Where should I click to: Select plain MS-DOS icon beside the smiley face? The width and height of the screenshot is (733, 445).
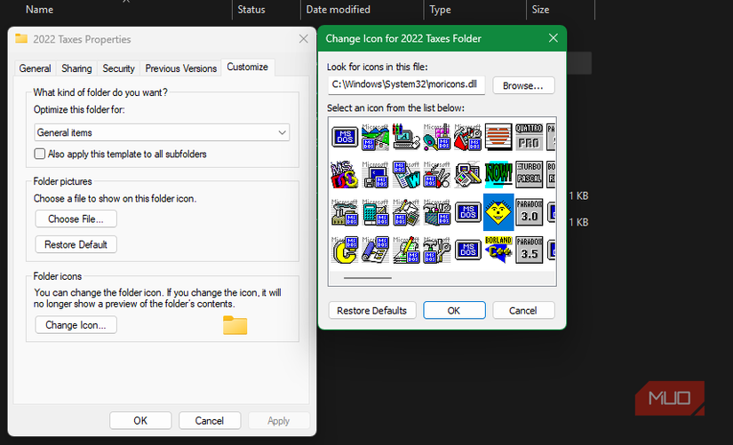coord(467,212)
